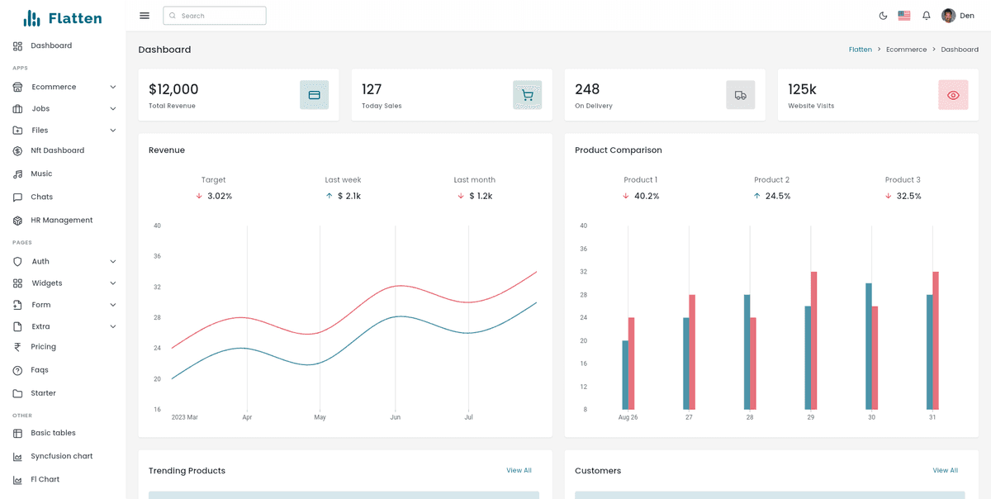Click the Files folder icon
The height and width of the screenshot is (499, 991).
point(18,130)
